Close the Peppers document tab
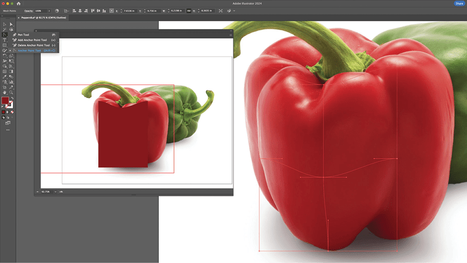This screenshot has width=467, height=263. 19,17
